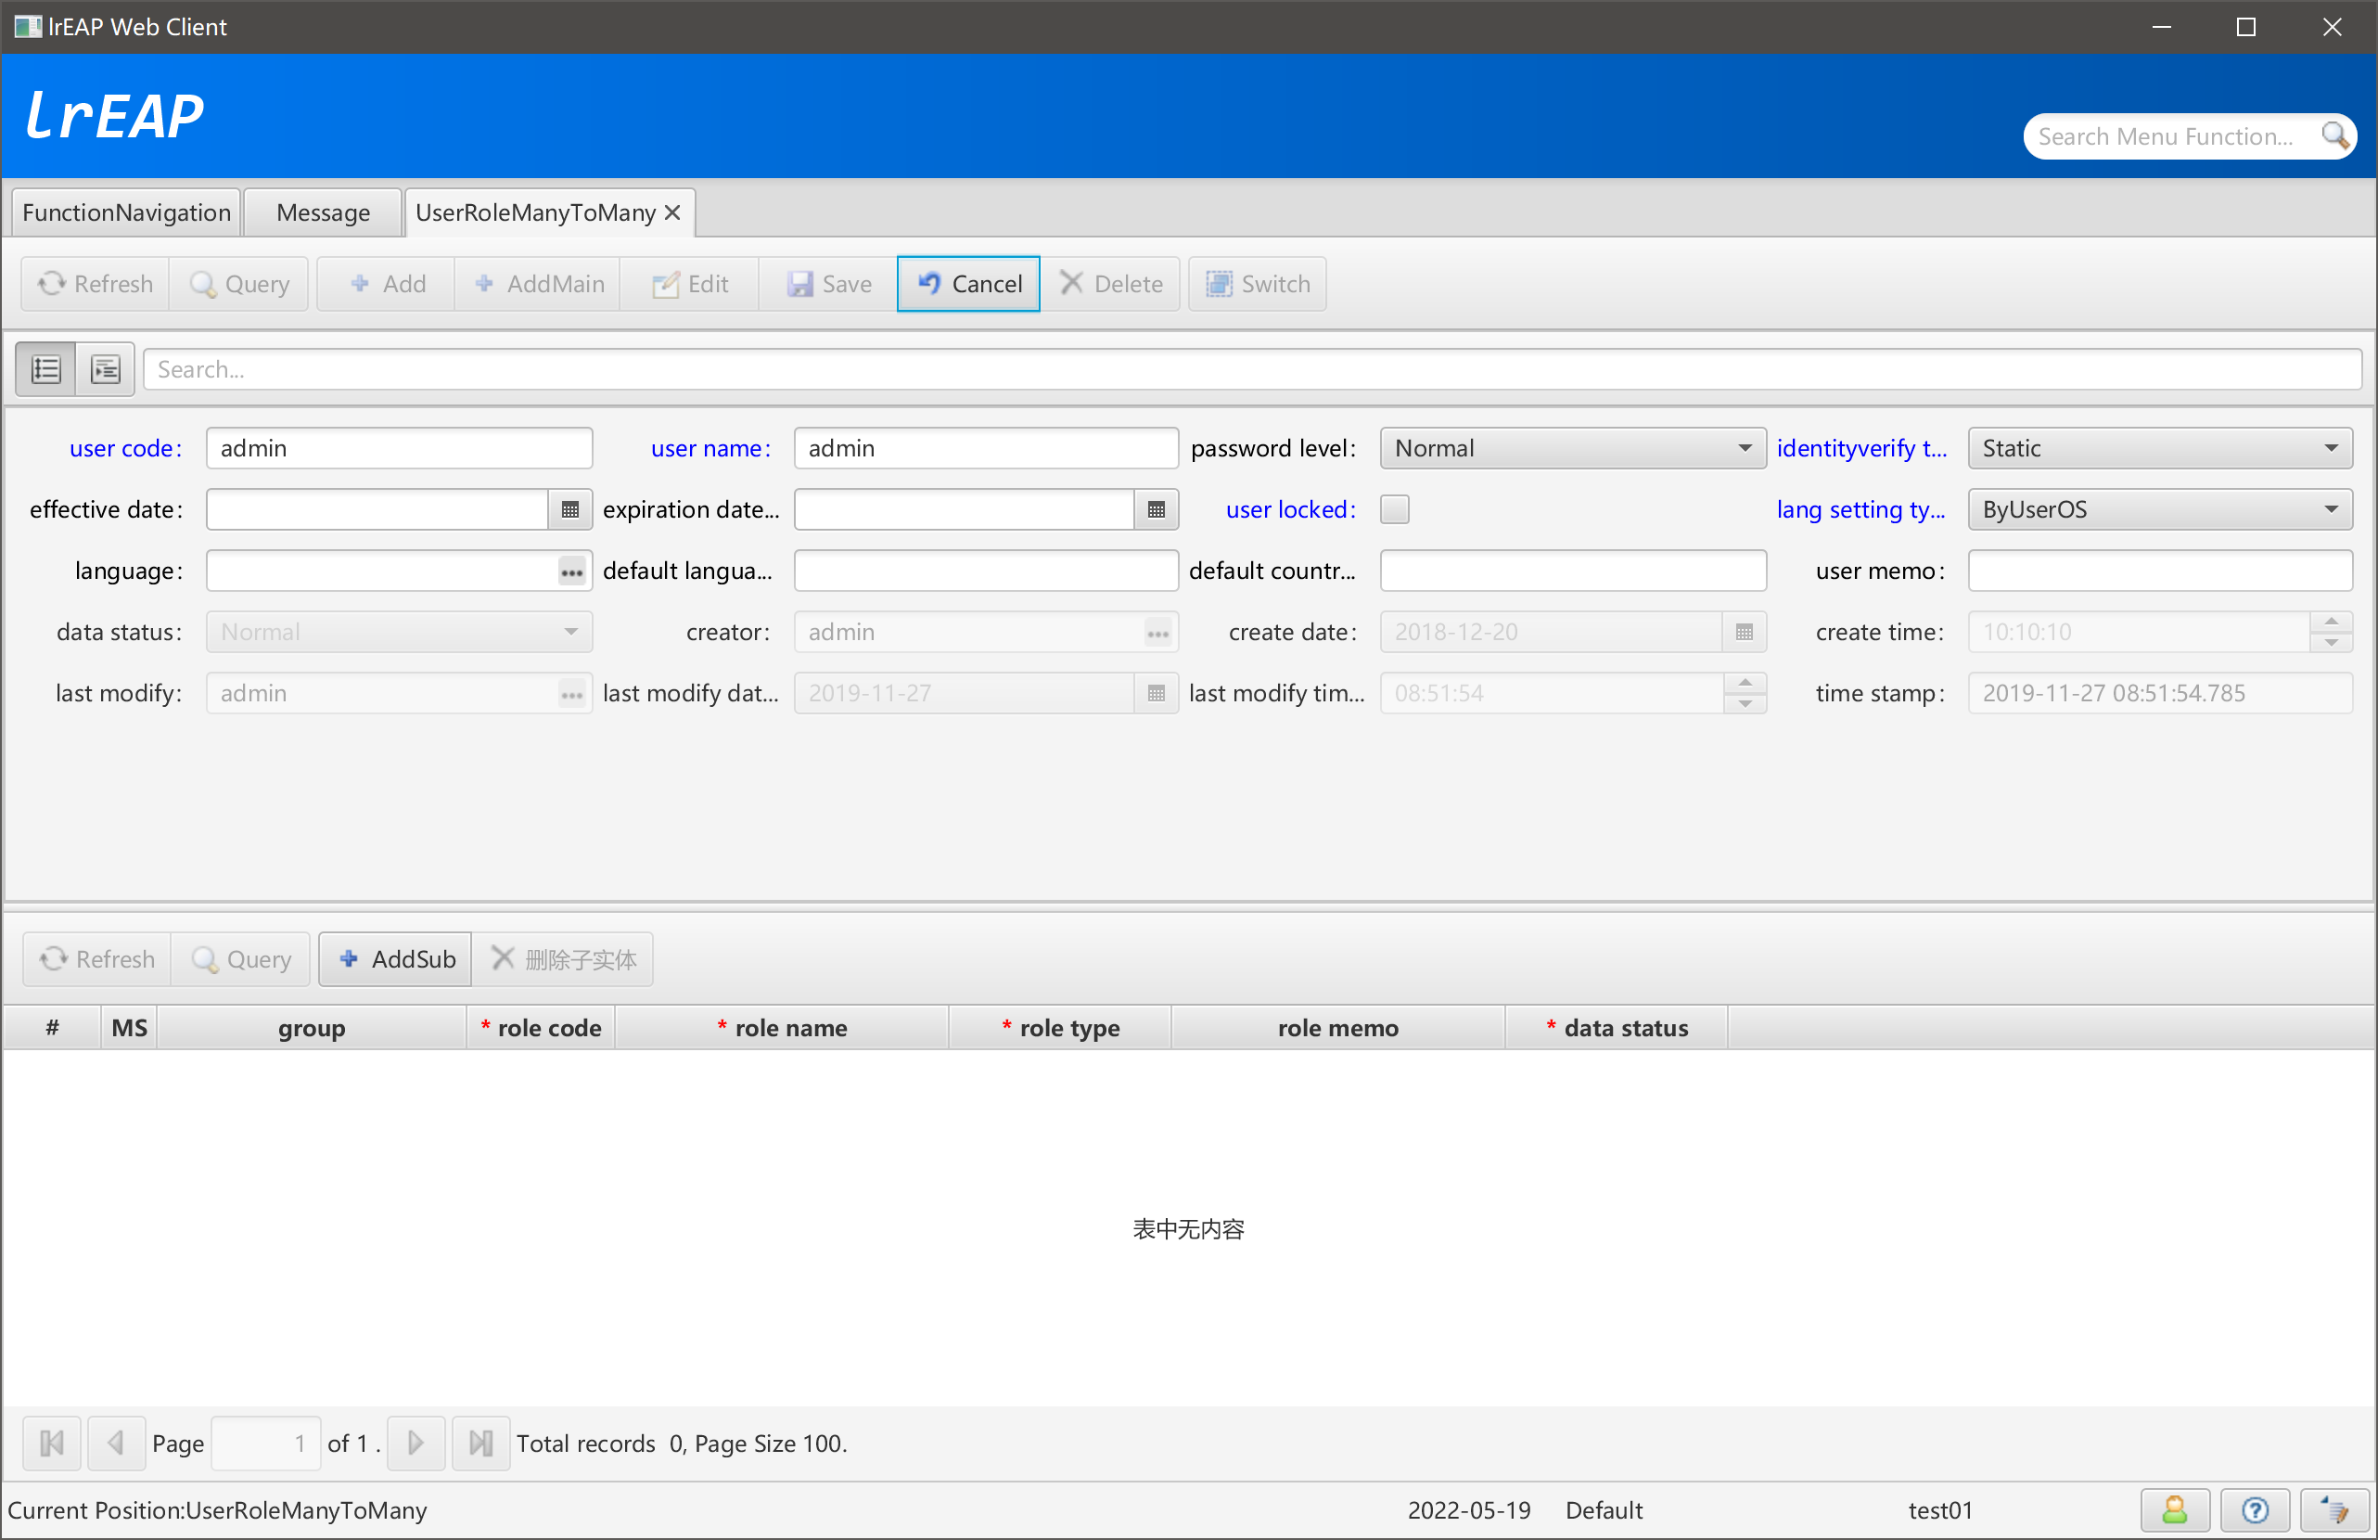Click the Cancel button
The width and height of the screenshot is (2378, 1540).
click(x=968, y=284)
